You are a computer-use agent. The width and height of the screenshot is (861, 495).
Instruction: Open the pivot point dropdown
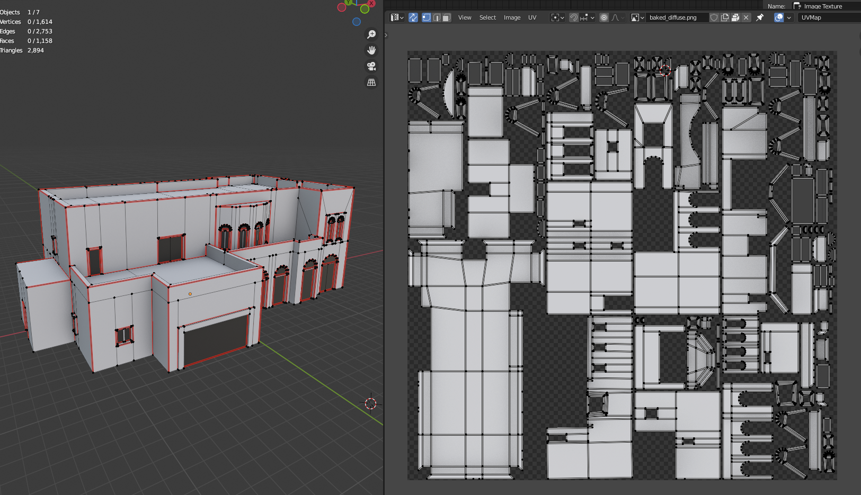(x=557, y=17)
